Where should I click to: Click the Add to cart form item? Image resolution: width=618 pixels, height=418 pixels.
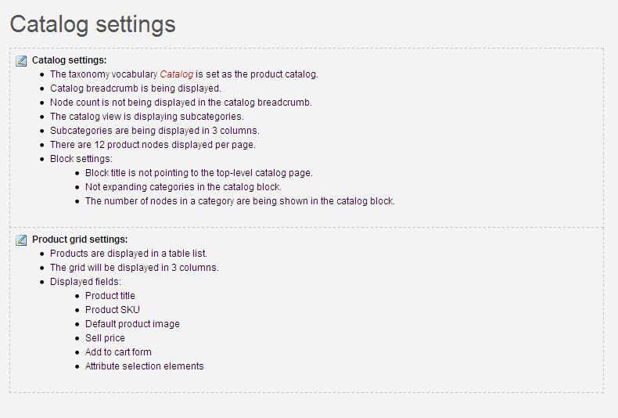pos(118,352)
